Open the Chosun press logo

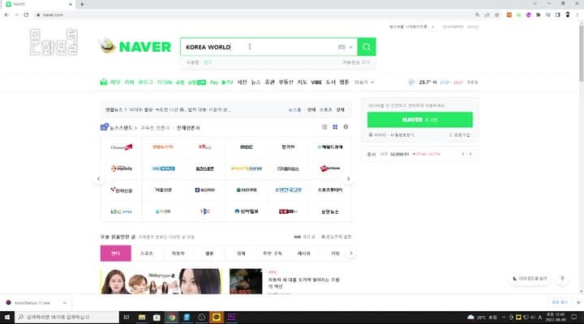click(122, 147)
